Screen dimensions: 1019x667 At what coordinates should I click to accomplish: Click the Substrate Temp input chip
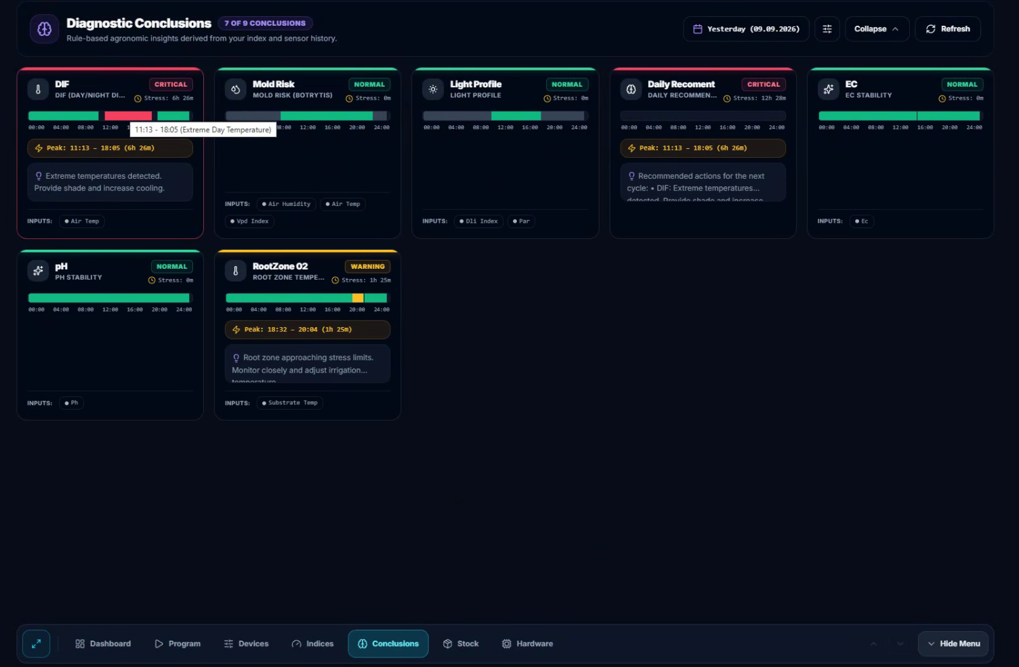click(x=289, y=403)
